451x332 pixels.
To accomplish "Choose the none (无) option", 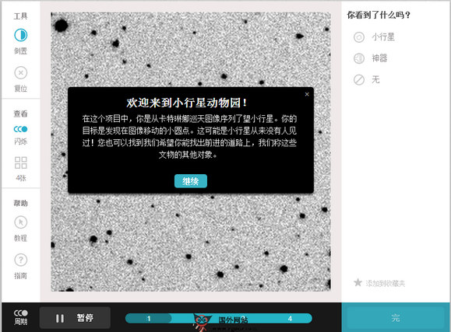I will [367, 79].
